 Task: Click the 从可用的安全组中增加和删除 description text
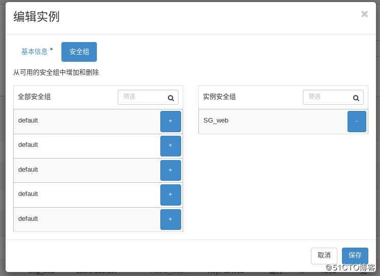[x=56, y=72]
